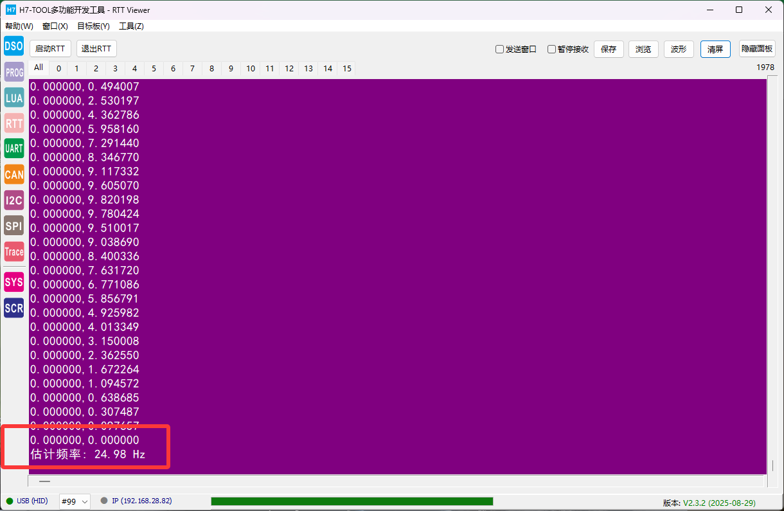Image resolution: width=784 pixels, height=511 pixels.
Task: Open the 目标板(Y) menu
Action: pos(93,26)
